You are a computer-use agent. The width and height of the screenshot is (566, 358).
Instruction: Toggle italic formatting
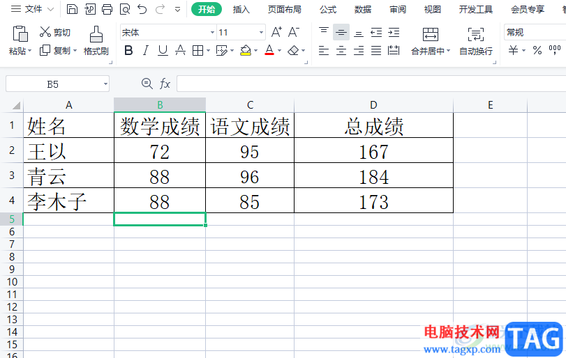[x=145, y=50]
